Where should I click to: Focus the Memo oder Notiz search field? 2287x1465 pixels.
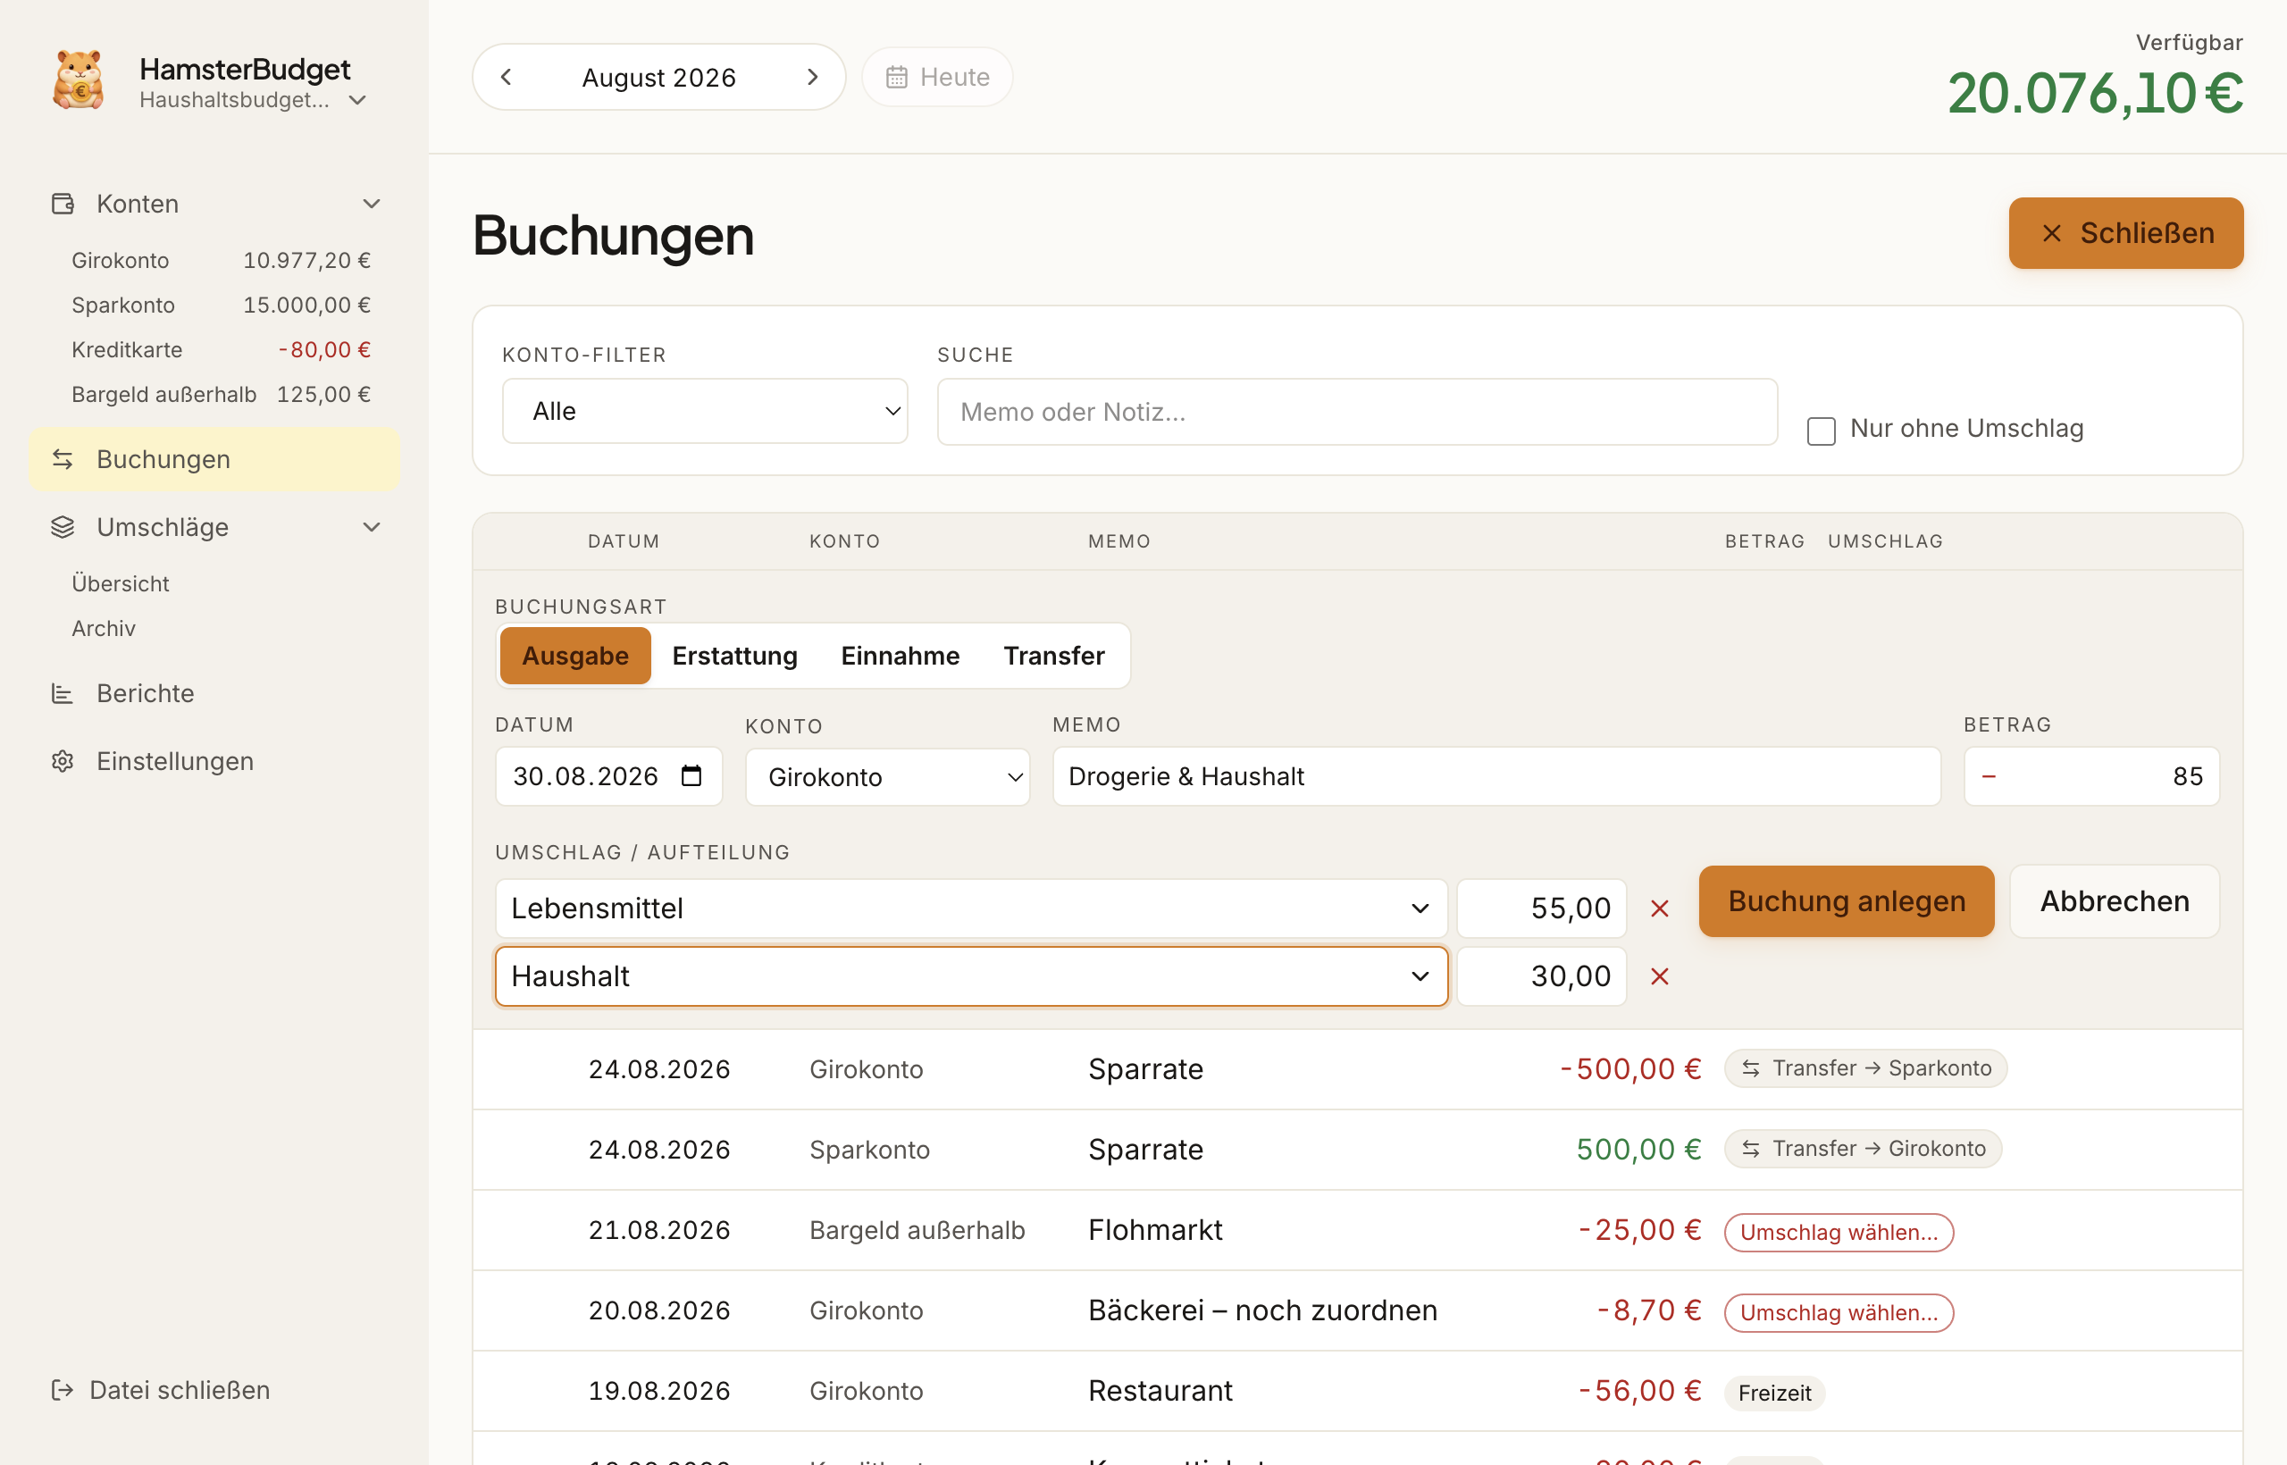(1358, 412)
